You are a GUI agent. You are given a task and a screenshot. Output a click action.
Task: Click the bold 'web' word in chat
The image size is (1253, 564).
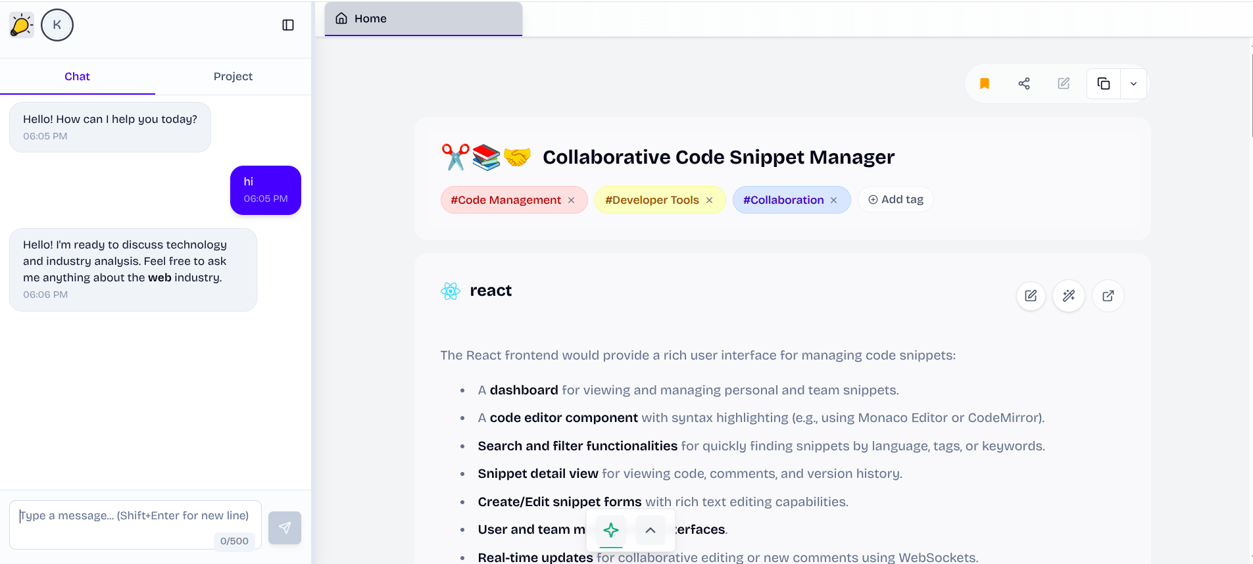tap(160, 277)
